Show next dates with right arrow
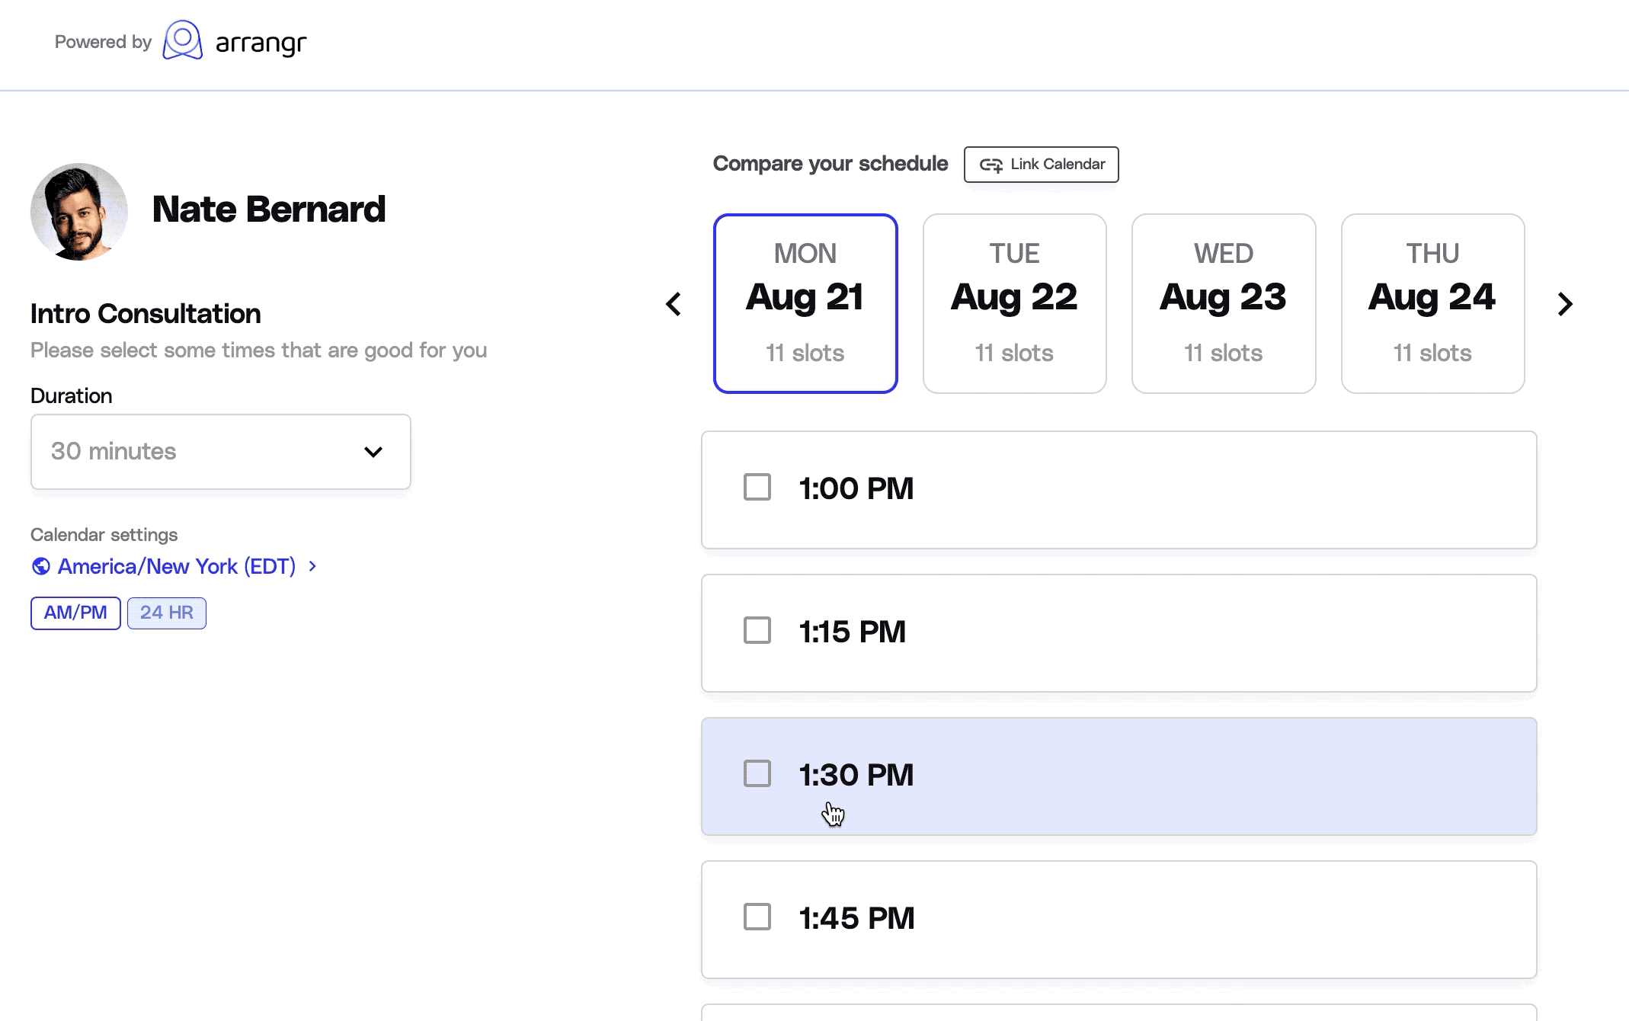The width and height of the screenshot is (1629, 1021). [x=1565, y=304]
